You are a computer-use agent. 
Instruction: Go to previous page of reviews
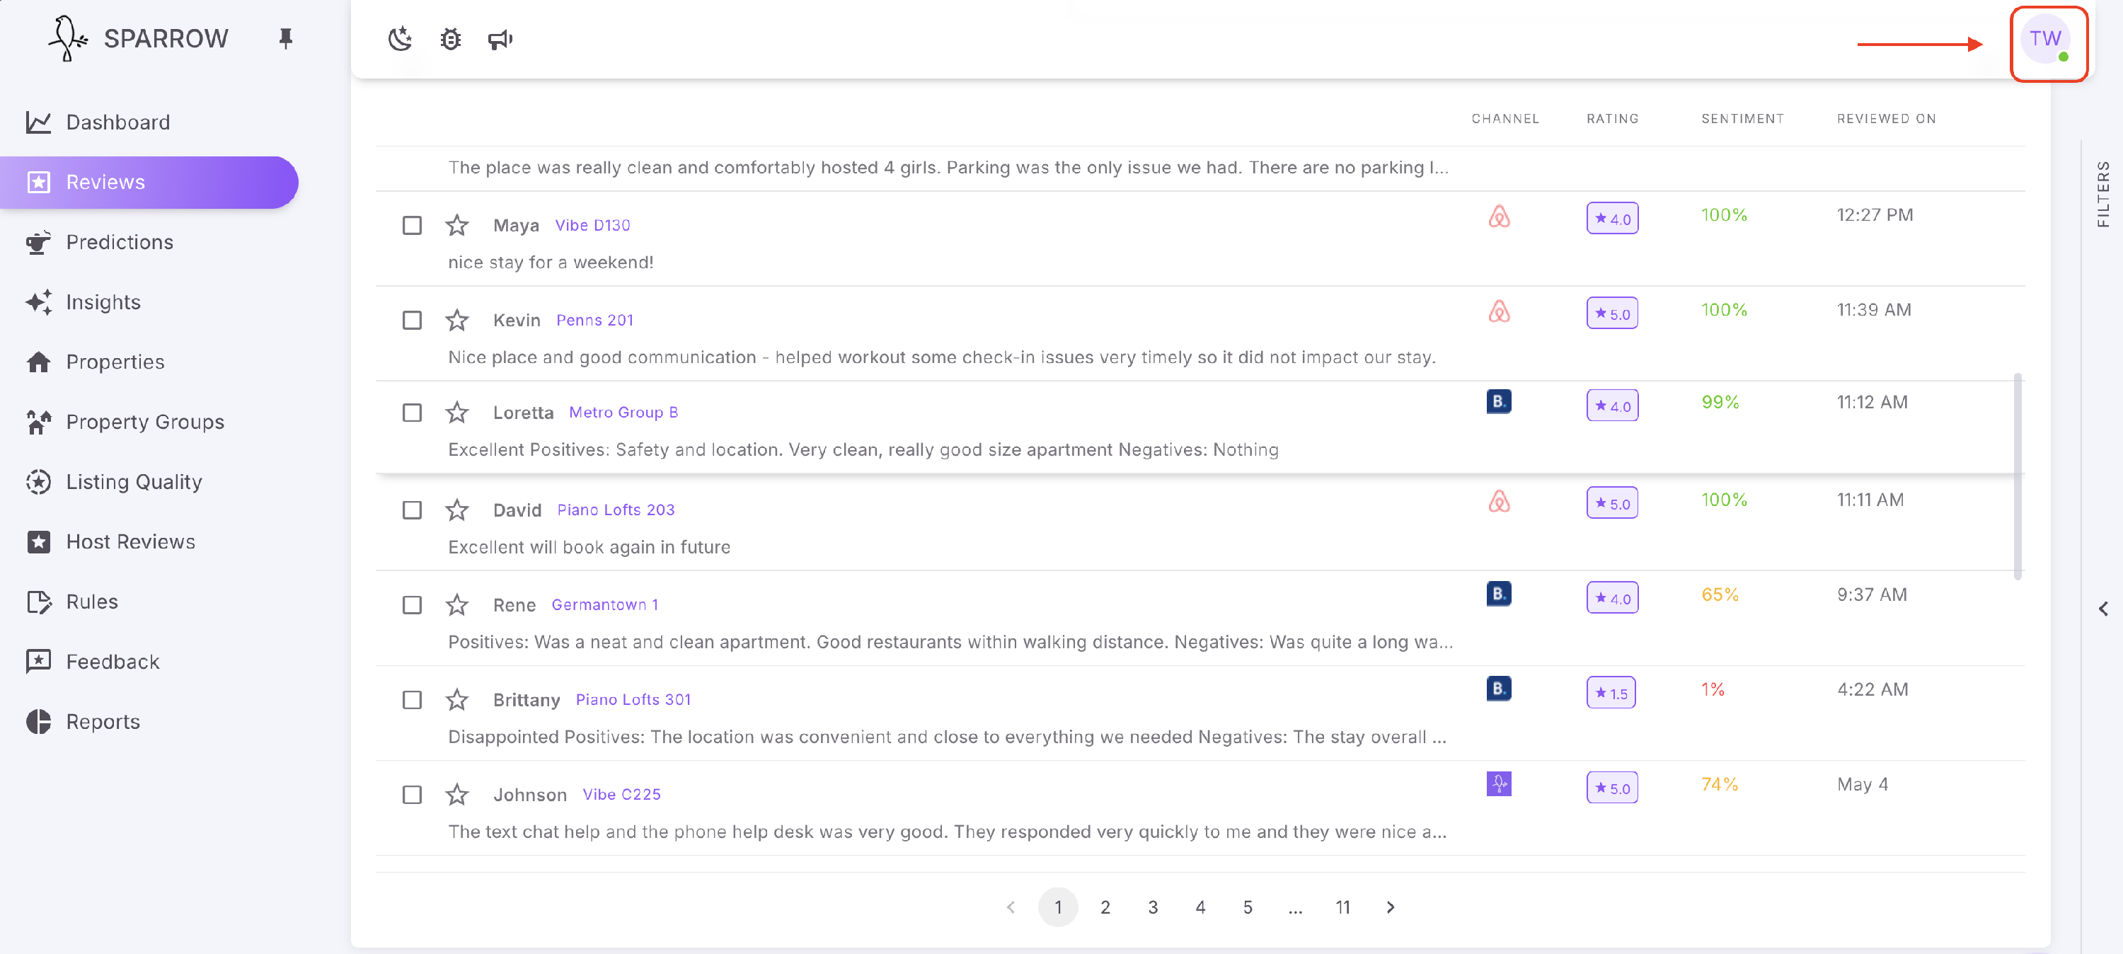pos(1011,907)
